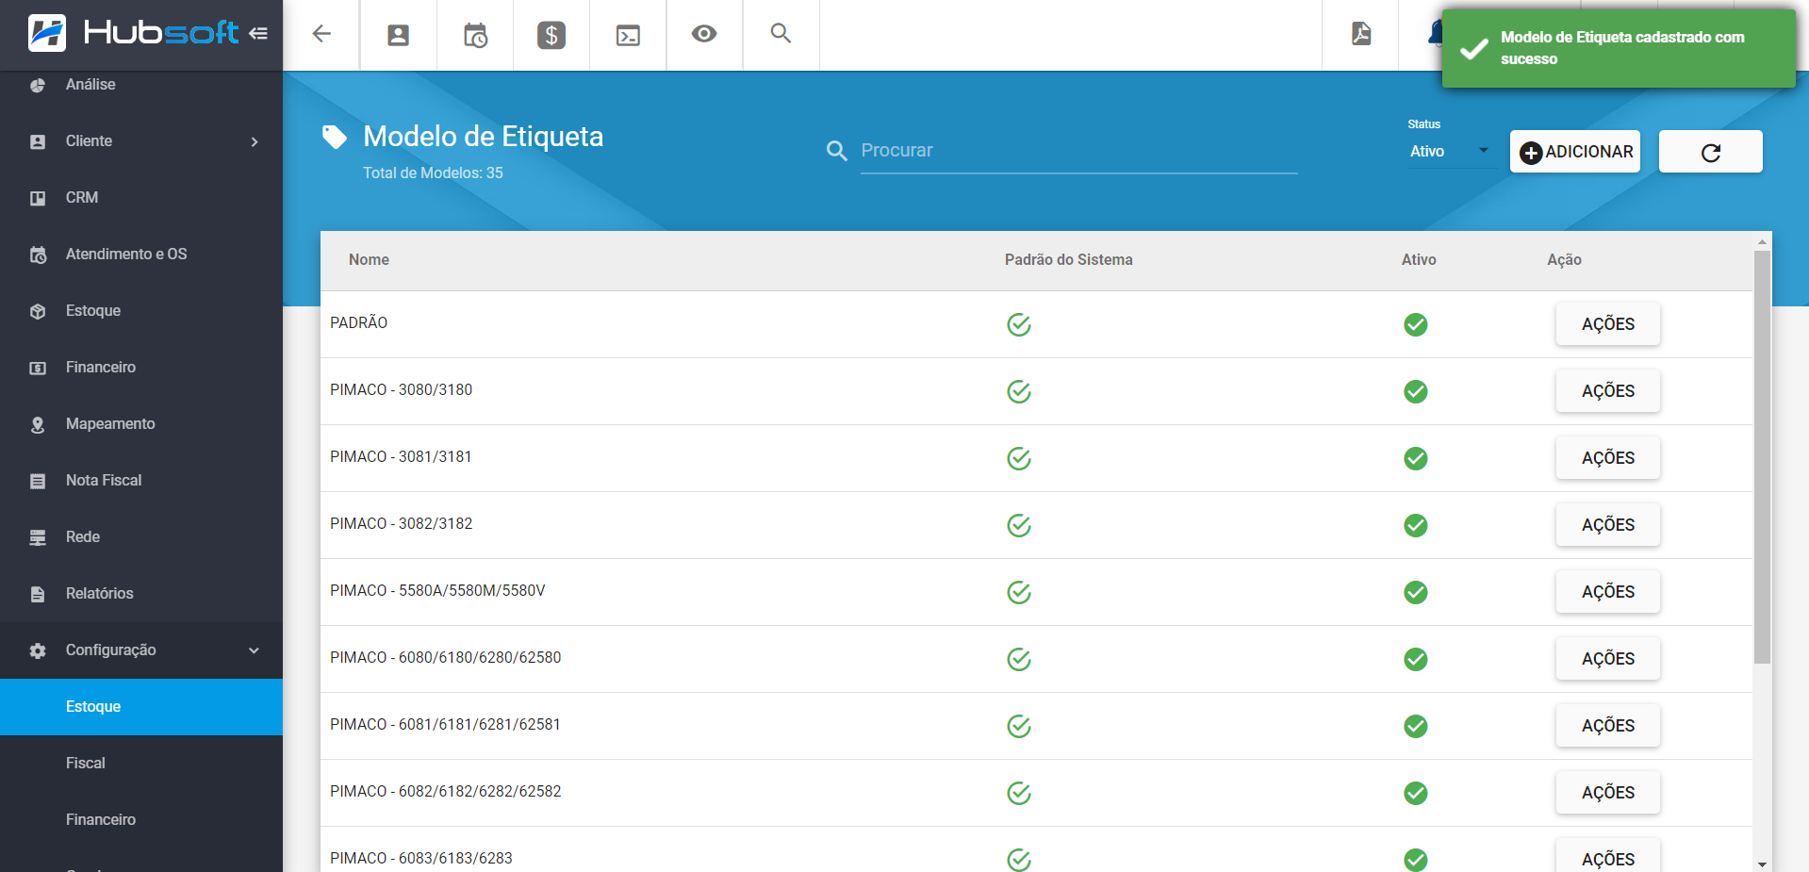Select Financeiro under Configuração
This screenshot has width=1809, height=872.
point(141,820)
